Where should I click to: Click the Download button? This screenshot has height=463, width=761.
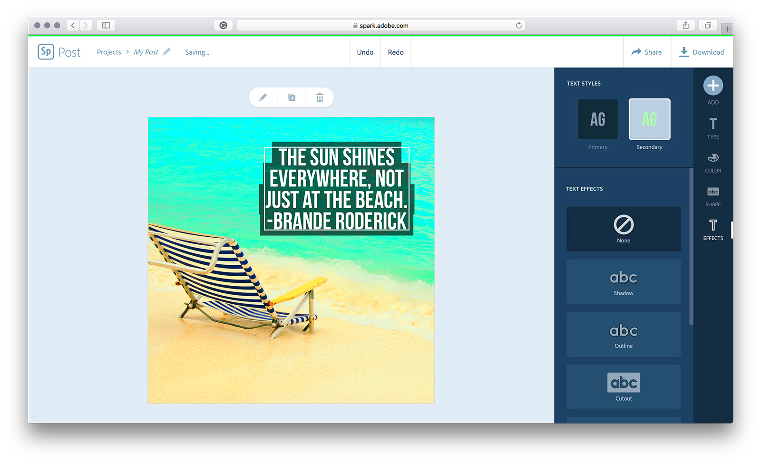[x=702, y=52]
